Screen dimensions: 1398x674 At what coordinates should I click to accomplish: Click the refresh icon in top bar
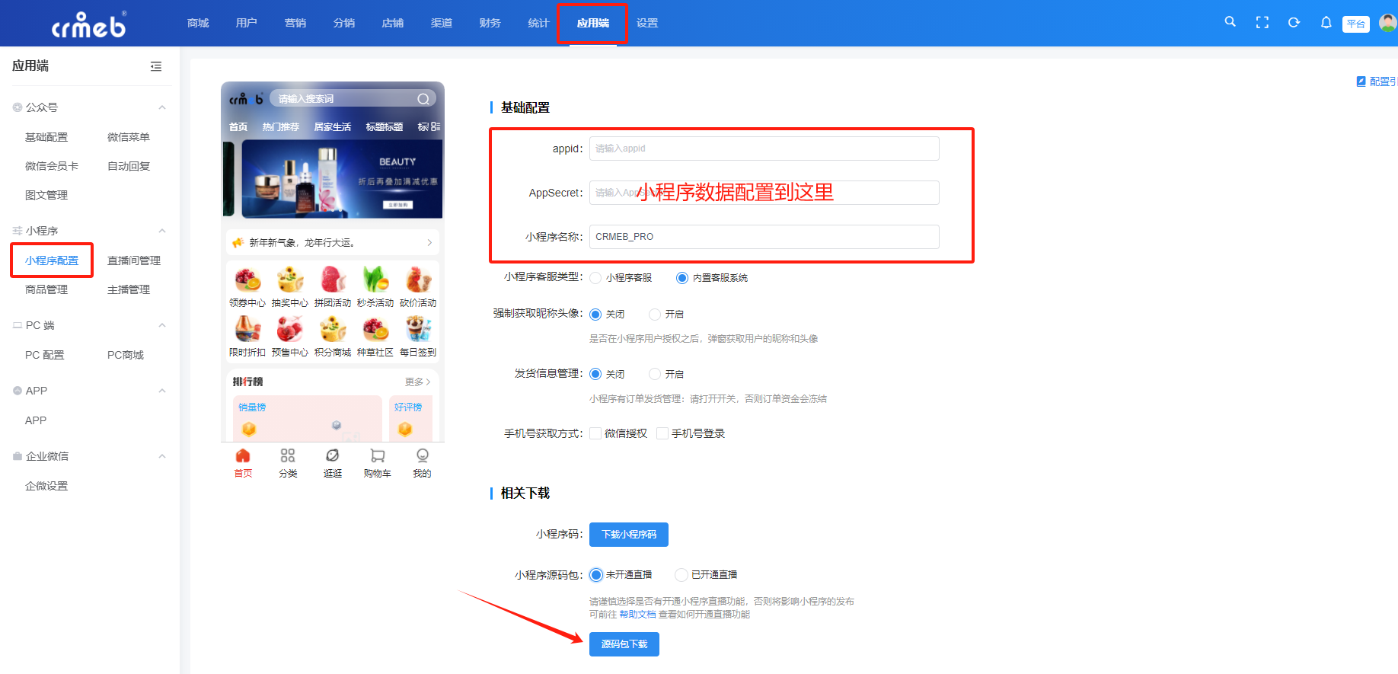(x=1294, y=23)
